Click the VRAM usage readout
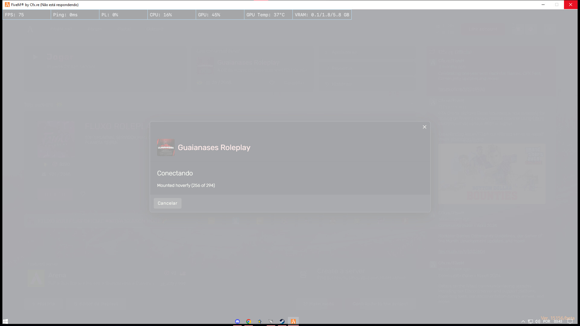 322,14
